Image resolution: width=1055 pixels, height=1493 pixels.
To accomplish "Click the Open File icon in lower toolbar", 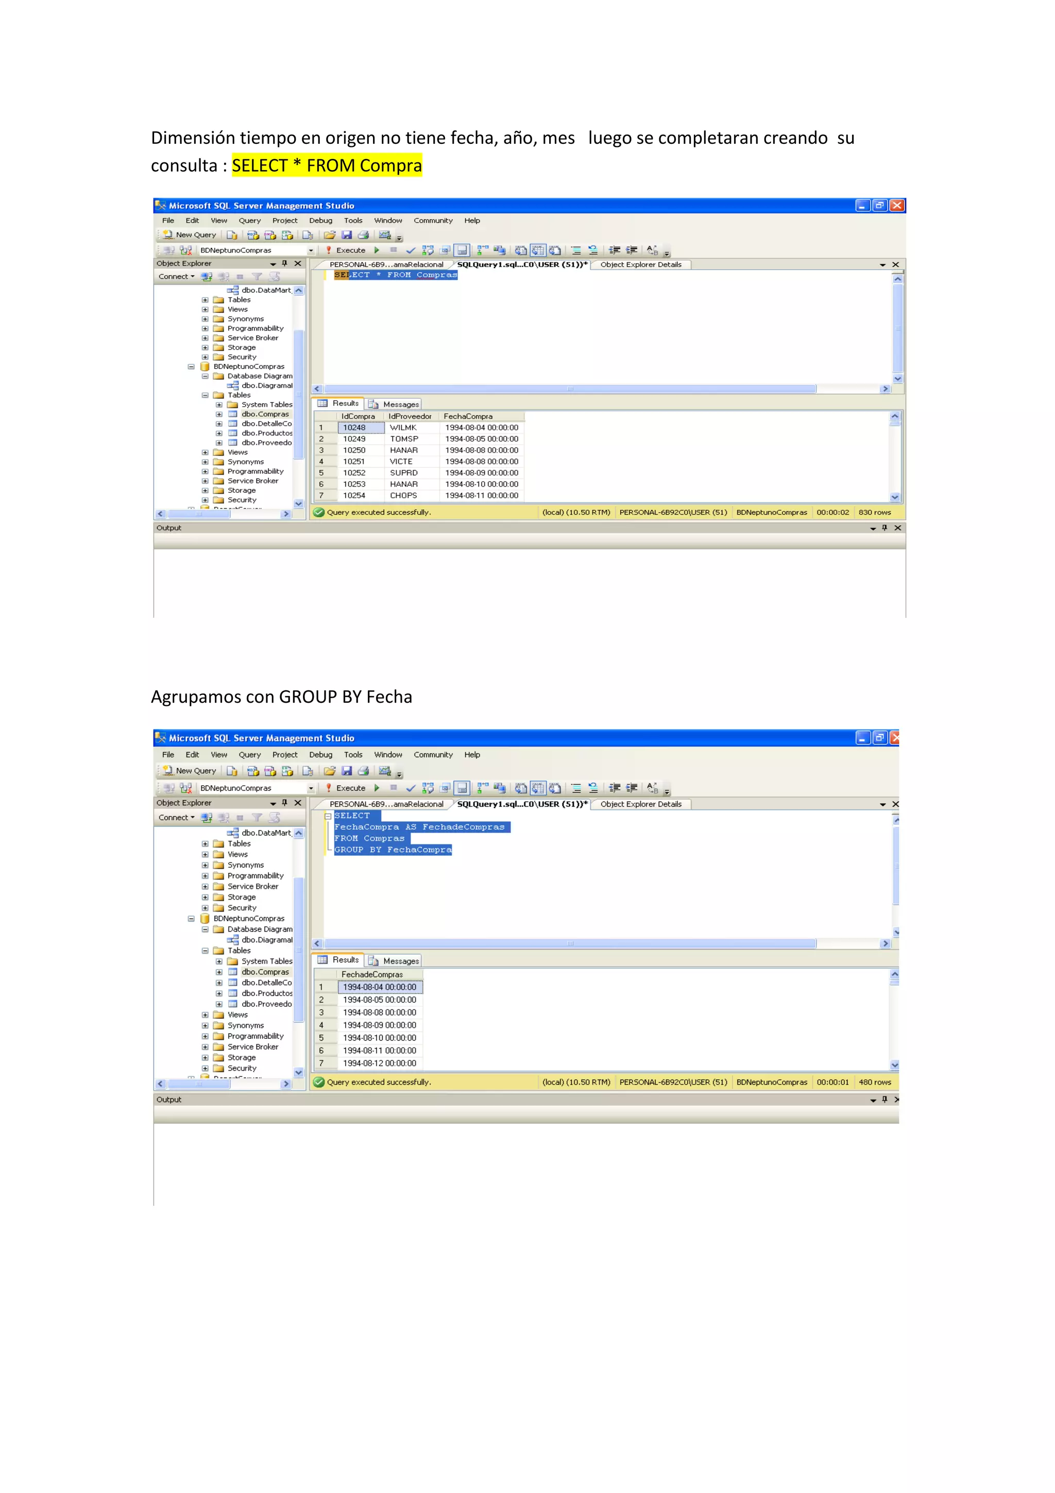I will (x=330, y=771).
